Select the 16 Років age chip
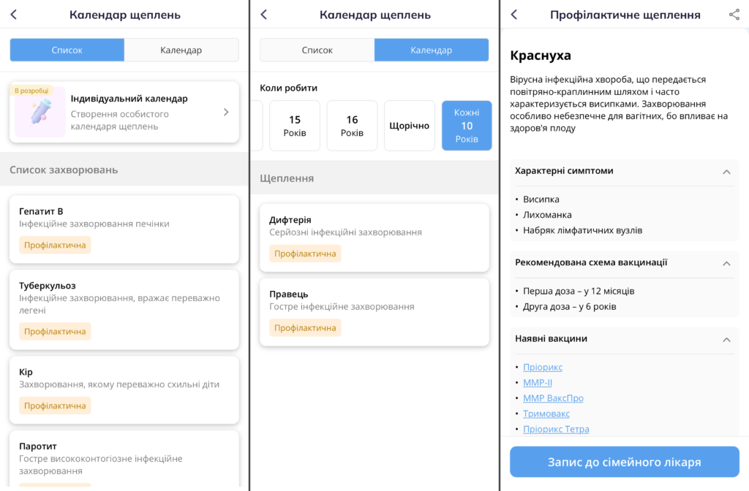749x491 pixels. point(352,125)
